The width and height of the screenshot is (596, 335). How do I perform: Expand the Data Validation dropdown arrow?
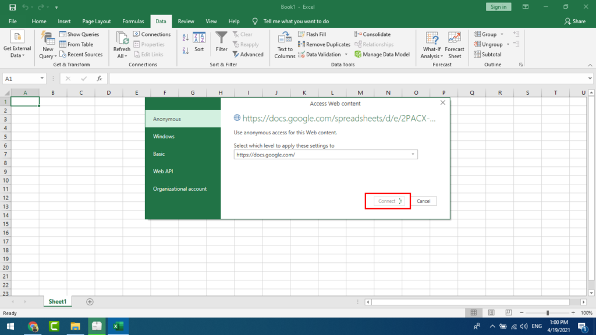(x=346, y=54)
